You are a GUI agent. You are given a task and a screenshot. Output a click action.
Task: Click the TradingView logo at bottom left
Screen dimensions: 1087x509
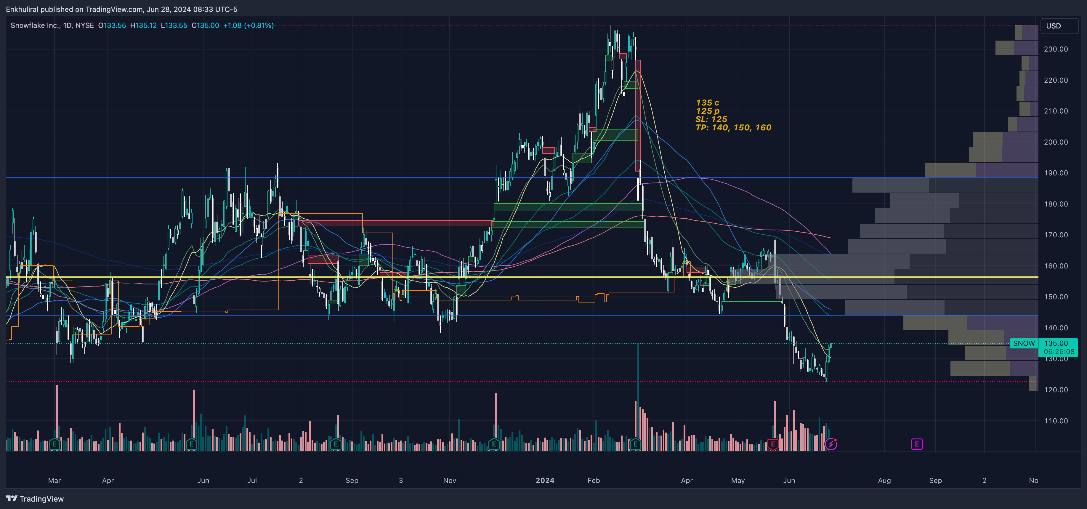(x=35, y=499)
